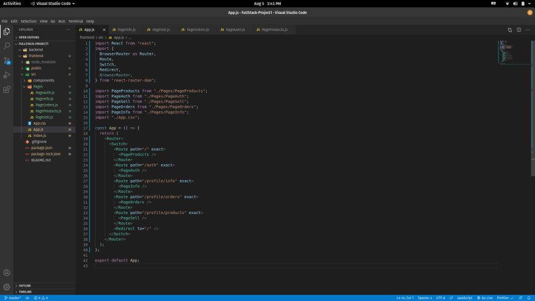Collapse the Pages folder
This screenshot has width=535, height=301.
point(44,87)
